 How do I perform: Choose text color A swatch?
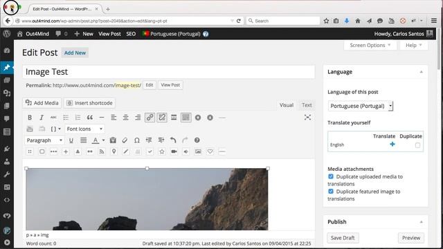click(x=96, y=140)
